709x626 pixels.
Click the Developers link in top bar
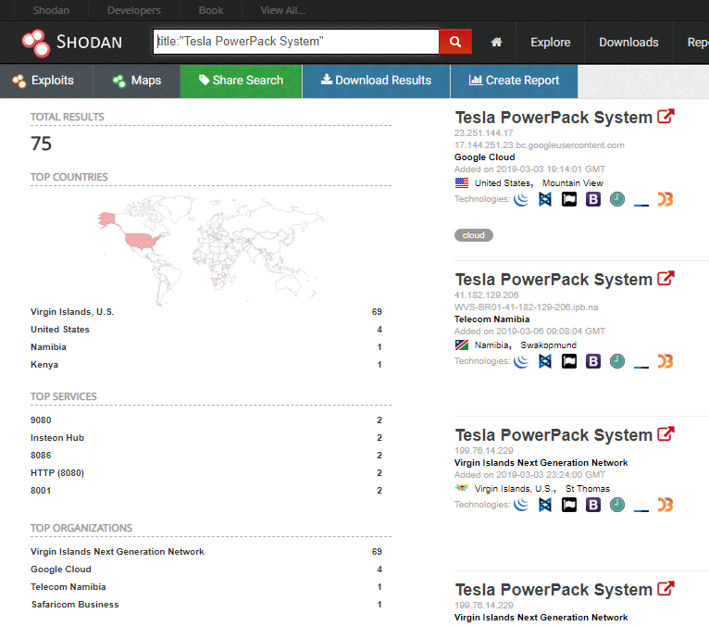click(133, 10)
